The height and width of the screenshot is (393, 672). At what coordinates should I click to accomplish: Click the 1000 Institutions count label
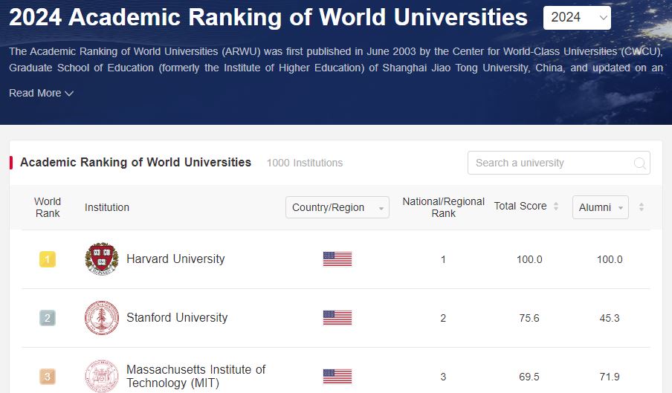(305, 163)
